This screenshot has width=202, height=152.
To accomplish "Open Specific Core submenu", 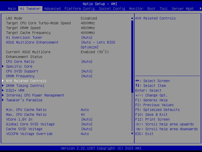I will (19, 66).
